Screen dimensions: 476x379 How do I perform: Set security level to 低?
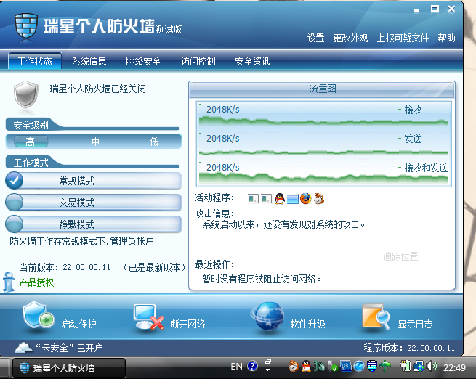(x=153, y=142)
